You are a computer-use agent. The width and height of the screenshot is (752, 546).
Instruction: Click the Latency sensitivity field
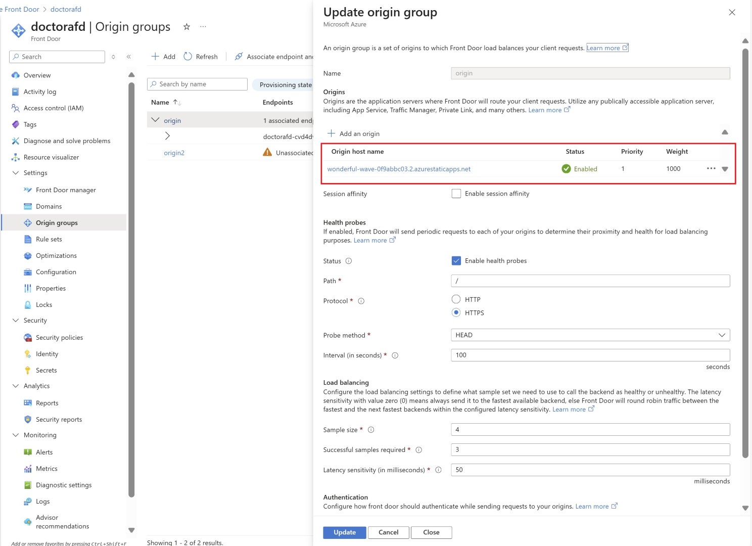point(590,470)
